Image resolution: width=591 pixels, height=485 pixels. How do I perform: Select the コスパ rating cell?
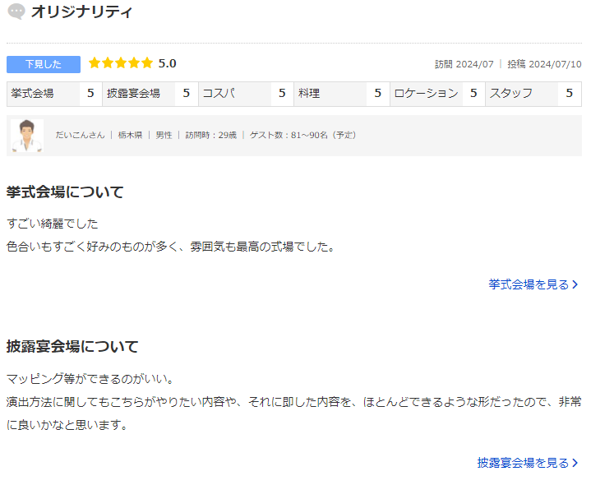coord(245,94)
